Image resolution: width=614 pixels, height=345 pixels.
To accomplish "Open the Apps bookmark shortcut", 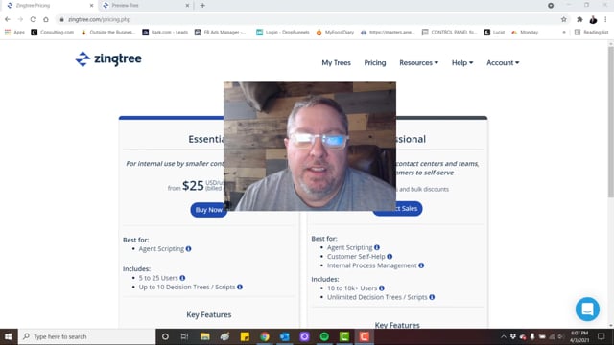I will 14,33.
